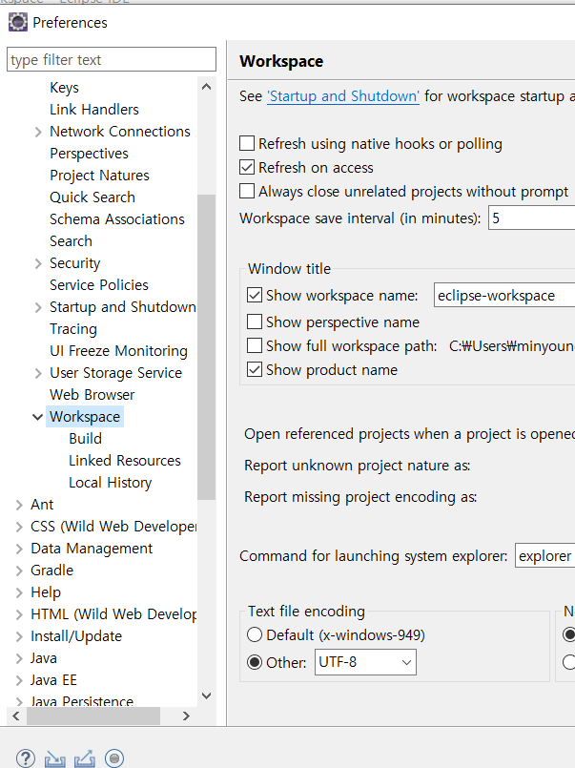The height and width of the screenshot is (768, 575).
Task: Click the Export preferences icon
Action: [85, 758]
